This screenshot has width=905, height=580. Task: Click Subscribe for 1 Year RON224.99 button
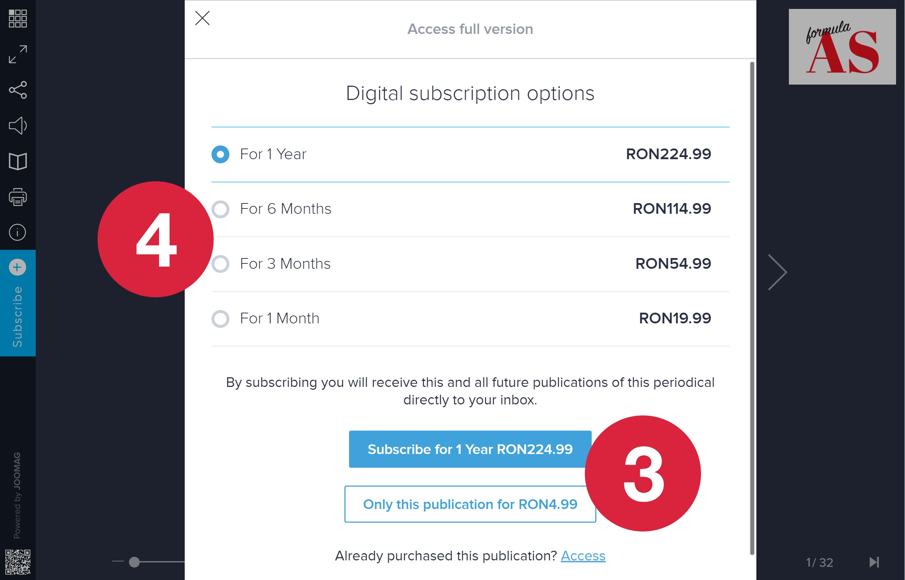tap(470, 449)
